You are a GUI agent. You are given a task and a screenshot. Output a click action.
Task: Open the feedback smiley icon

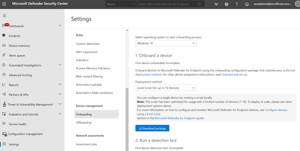[x=247, y=4]
